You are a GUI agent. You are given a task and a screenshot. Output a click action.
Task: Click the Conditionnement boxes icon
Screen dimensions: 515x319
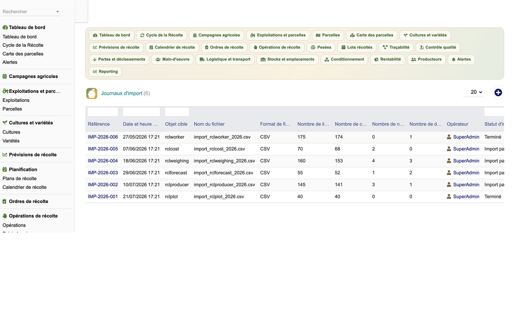pos(327,59)
